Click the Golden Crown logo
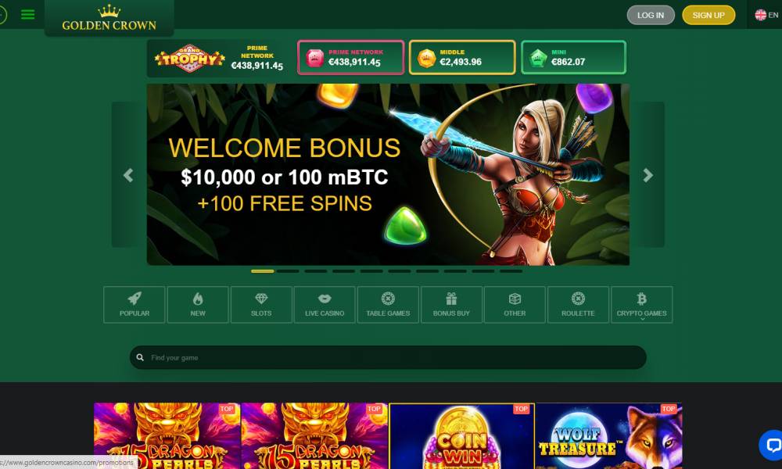Viewport: 782px width, 469px height. pos(109,18)
